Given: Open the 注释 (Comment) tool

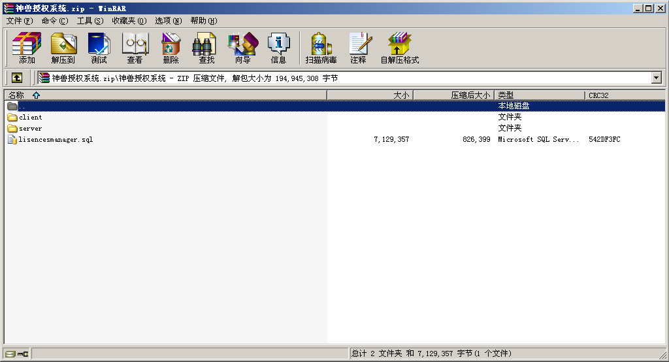Looking at the screenshot, I should pos(358,48).
